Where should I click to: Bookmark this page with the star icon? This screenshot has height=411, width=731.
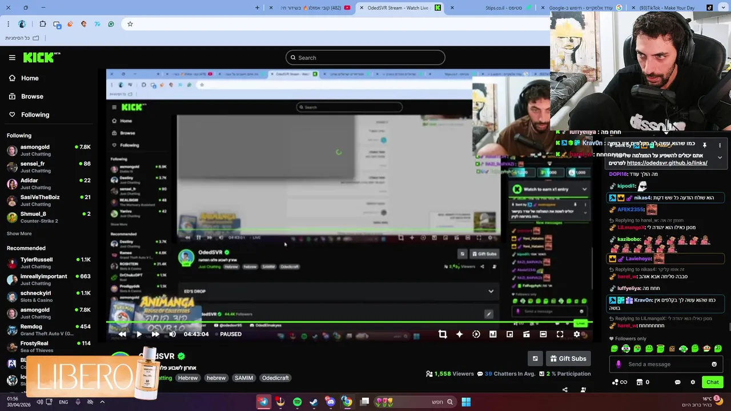[x=130, y=24]
